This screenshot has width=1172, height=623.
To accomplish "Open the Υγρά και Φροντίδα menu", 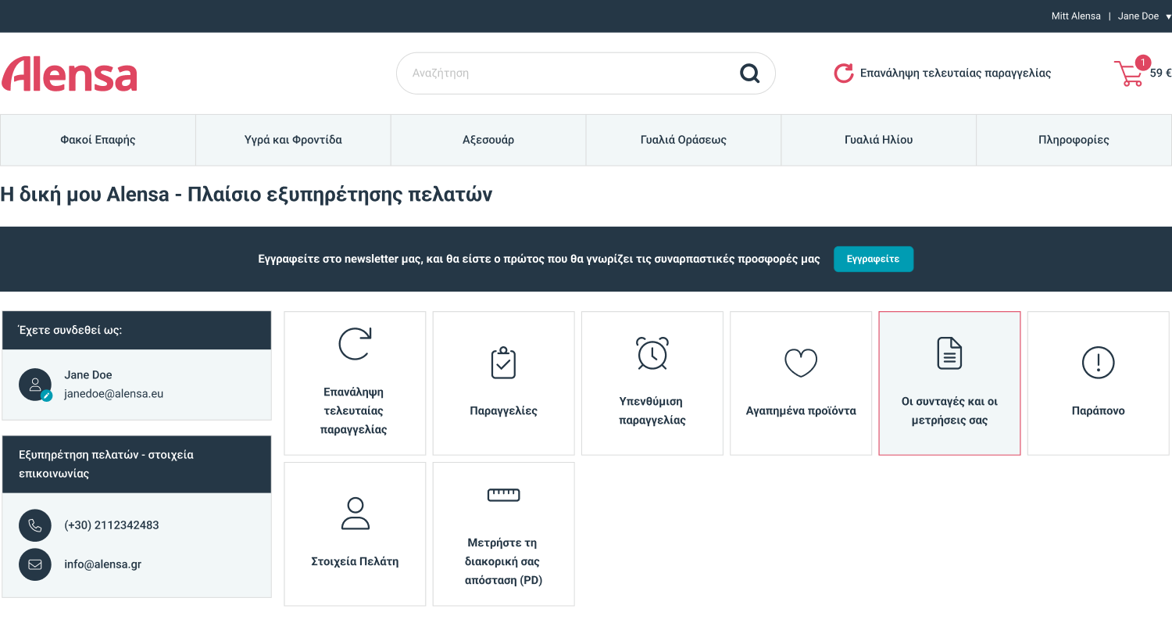I will pyautogui.click(x=293, y=140).
